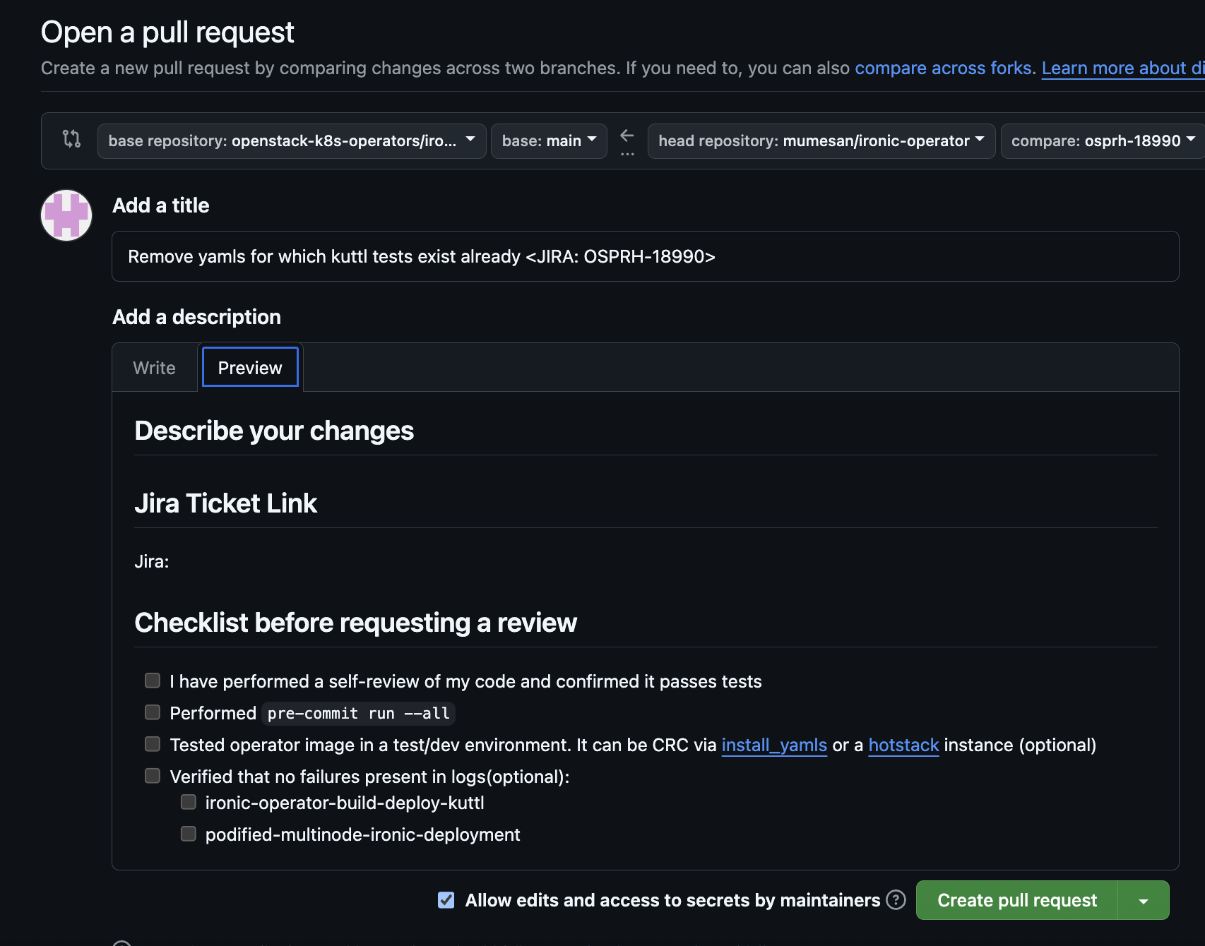
Task: Toggle Allow edits by maintainers checkbox
Action: 446,900
